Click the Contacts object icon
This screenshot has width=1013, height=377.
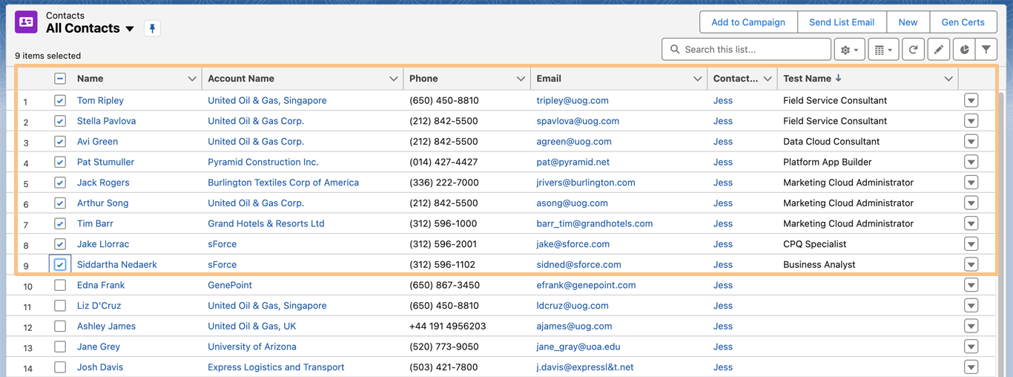click(27, 22)
